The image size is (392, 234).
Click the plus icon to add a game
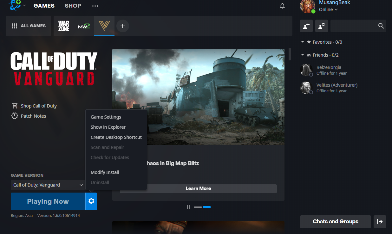coord(123,26)
